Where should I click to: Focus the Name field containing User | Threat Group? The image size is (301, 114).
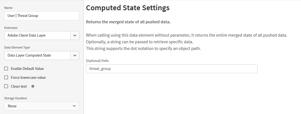(42, 16)
